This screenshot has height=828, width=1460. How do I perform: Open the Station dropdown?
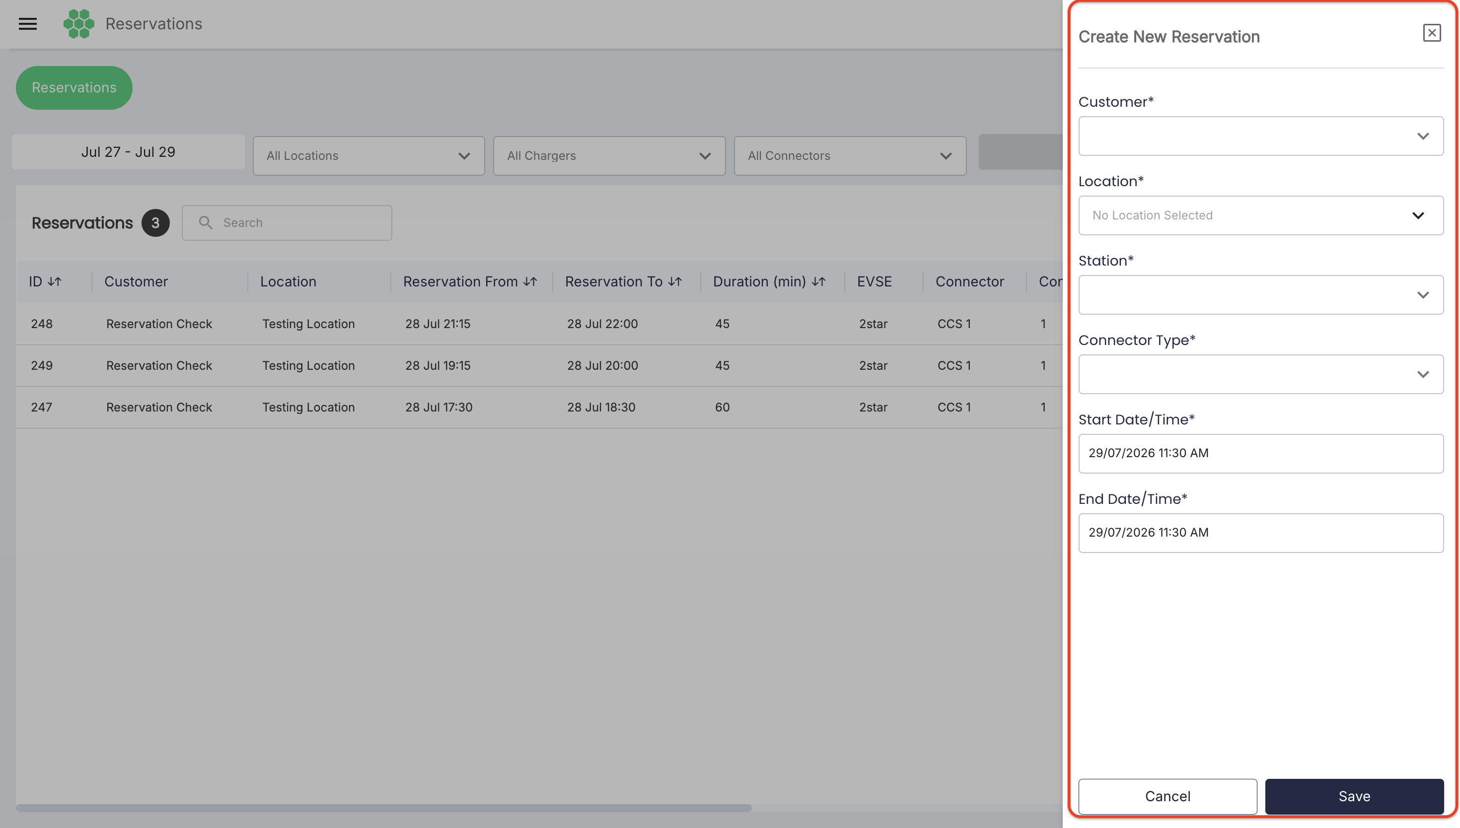click(x=1260, y=295)
